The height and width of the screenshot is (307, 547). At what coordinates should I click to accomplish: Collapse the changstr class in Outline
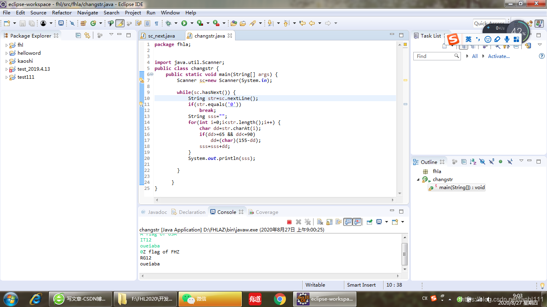[419, 179]
